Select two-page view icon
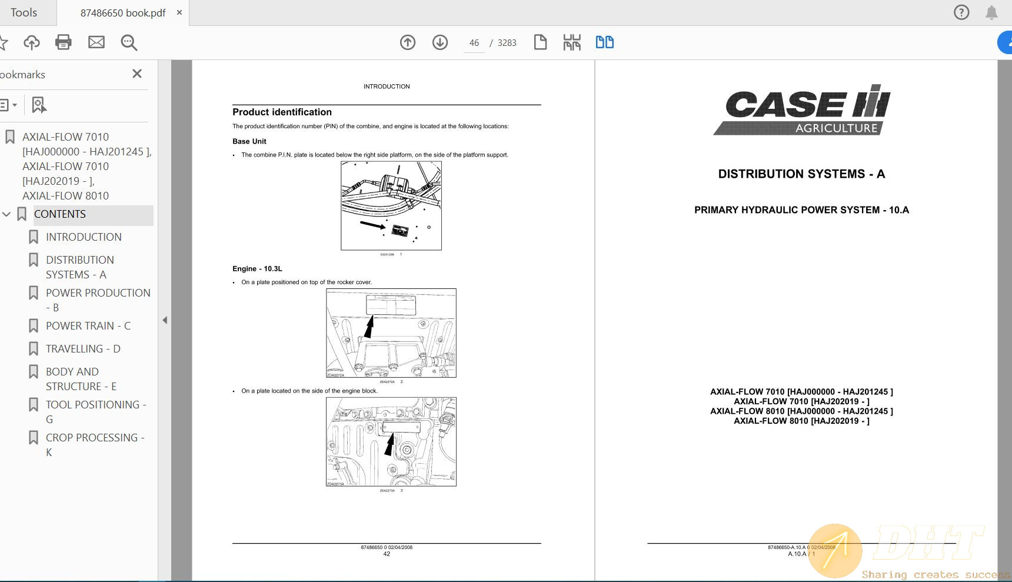Image resolution: width=1012 pixels, height=582 pixels. click(x=604, y=42)
